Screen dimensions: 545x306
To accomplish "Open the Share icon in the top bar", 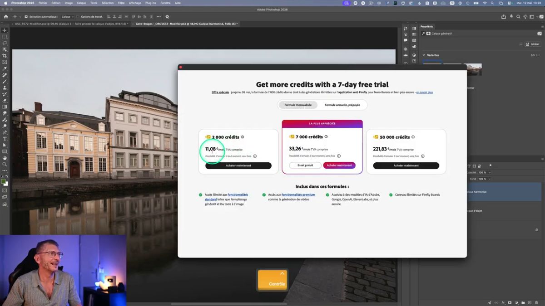I will 503,17.
